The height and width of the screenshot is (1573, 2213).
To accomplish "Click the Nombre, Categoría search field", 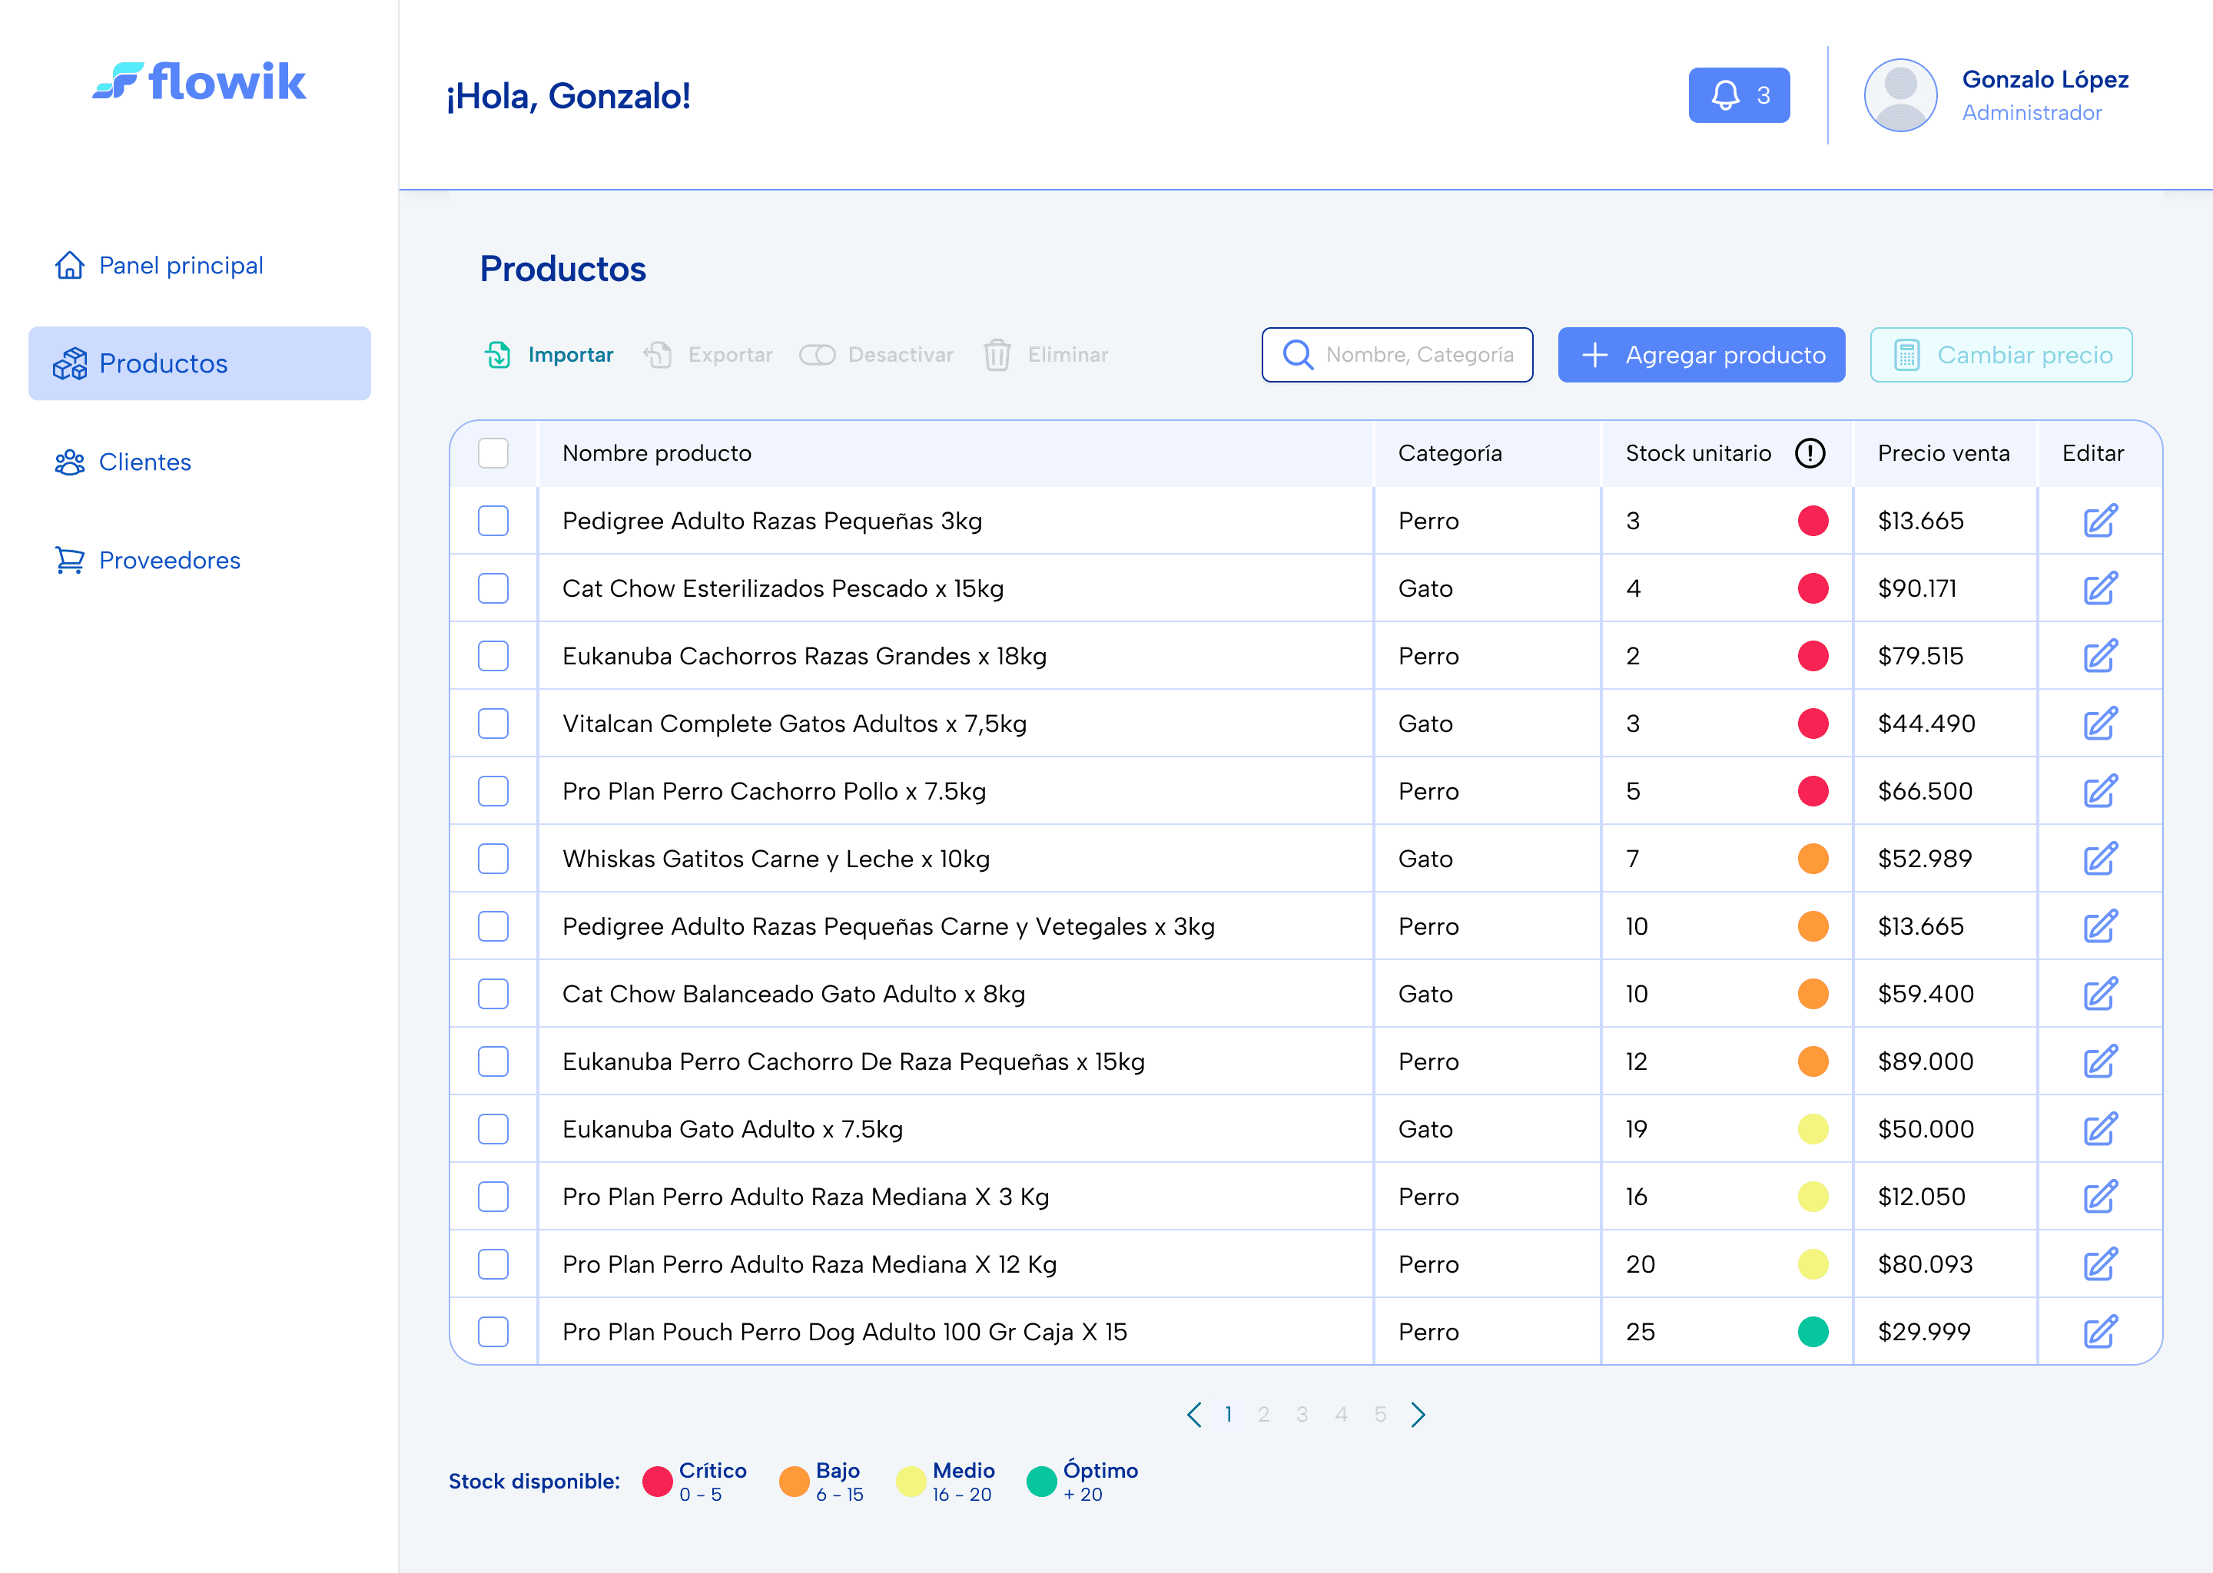I will tap(1418, 356).
